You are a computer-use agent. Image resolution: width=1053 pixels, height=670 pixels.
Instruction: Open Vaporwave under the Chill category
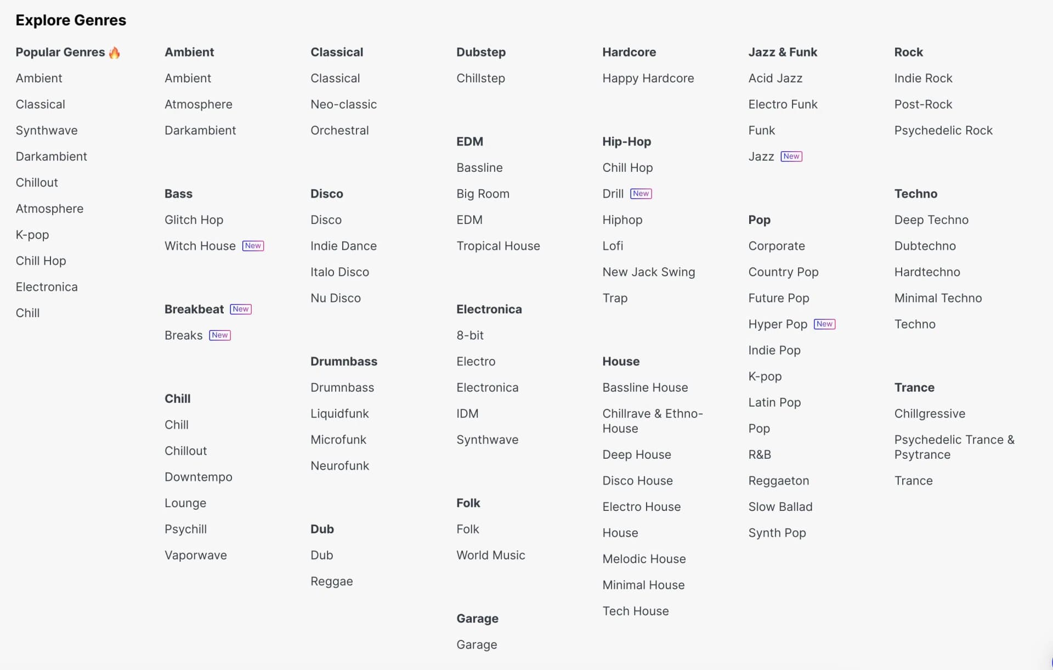pyautogui.click(x=195, y=555)
